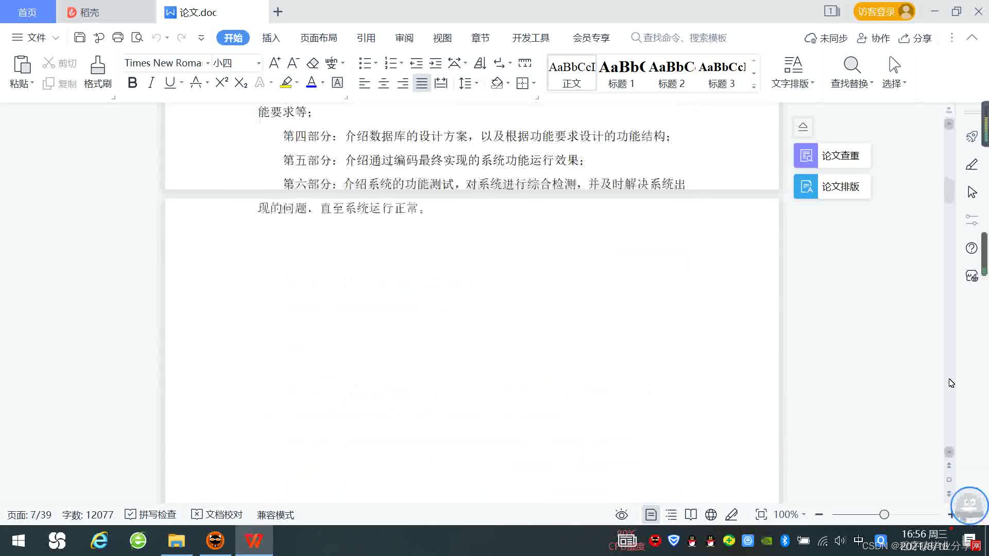Toggle bold formatting
The image size is (989, 556).
tap(132, 83)
